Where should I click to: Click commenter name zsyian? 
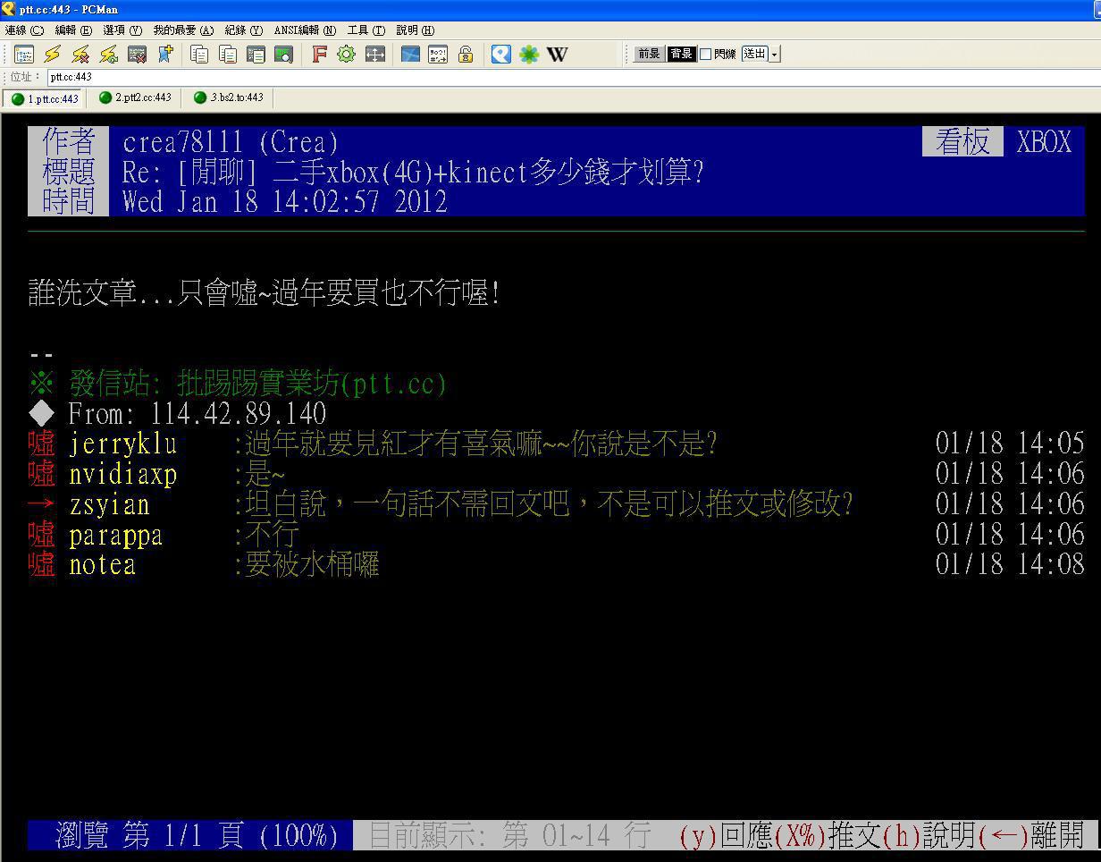click(x=109, y=504)
